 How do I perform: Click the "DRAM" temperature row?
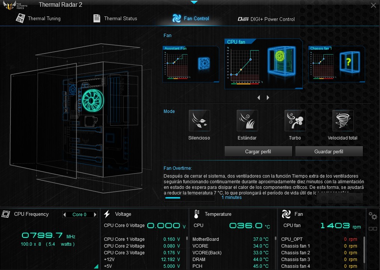pyautogui.click(x=230, y=260)
